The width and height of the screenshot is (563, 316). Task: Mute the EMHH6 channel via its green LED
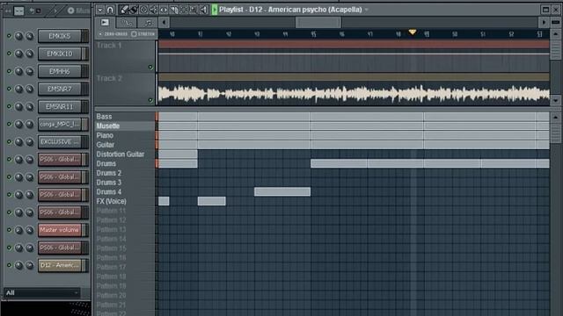(x=9, y=71)
